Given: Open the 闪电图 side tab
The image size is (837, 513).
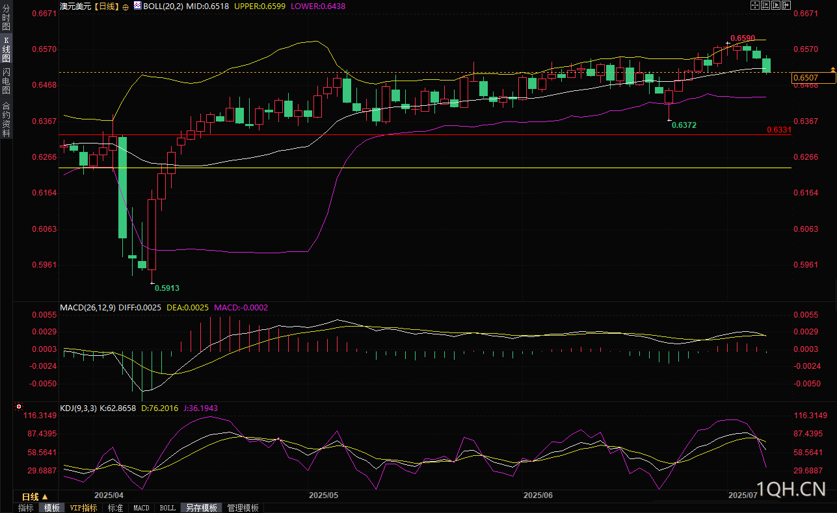Looking at the screenshot, I should click(x=7, y=81).
